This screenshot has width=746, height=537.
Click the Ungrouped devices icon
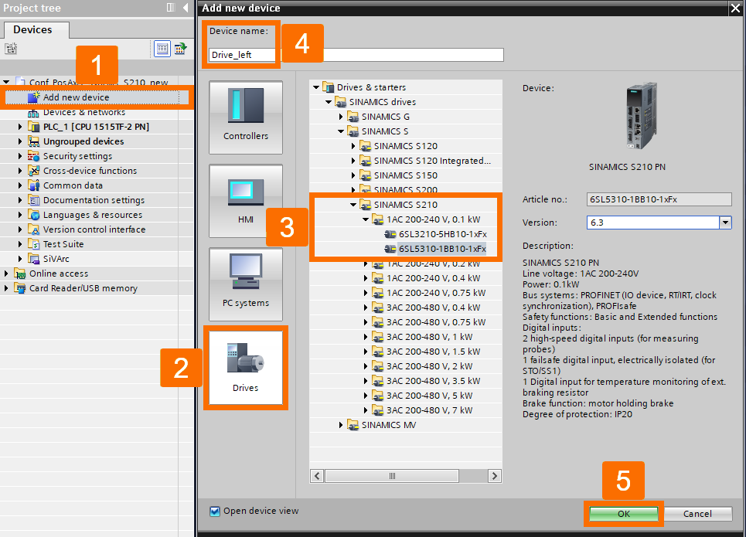[34, 141]
